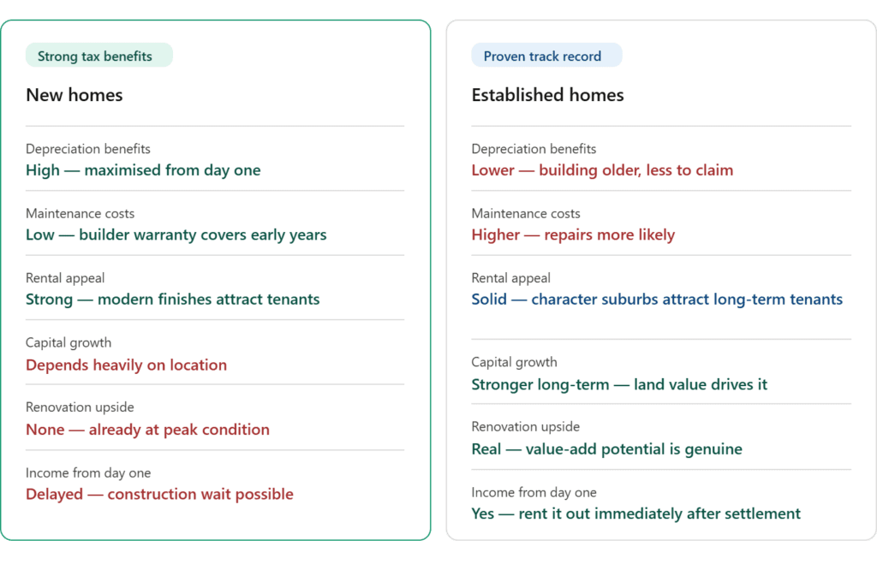Click Stronger long-term — land value drives it
The width and height of the screenshot is (877, 570).
point(619,384)
